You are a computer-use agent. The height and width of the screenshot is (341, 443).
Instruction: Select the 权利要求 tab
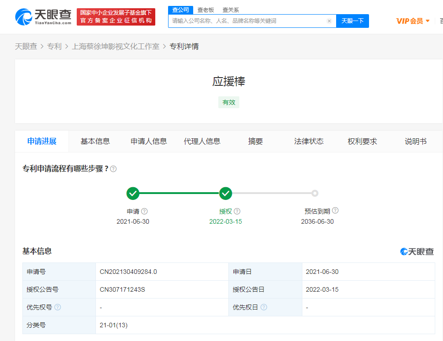[362, 141]
